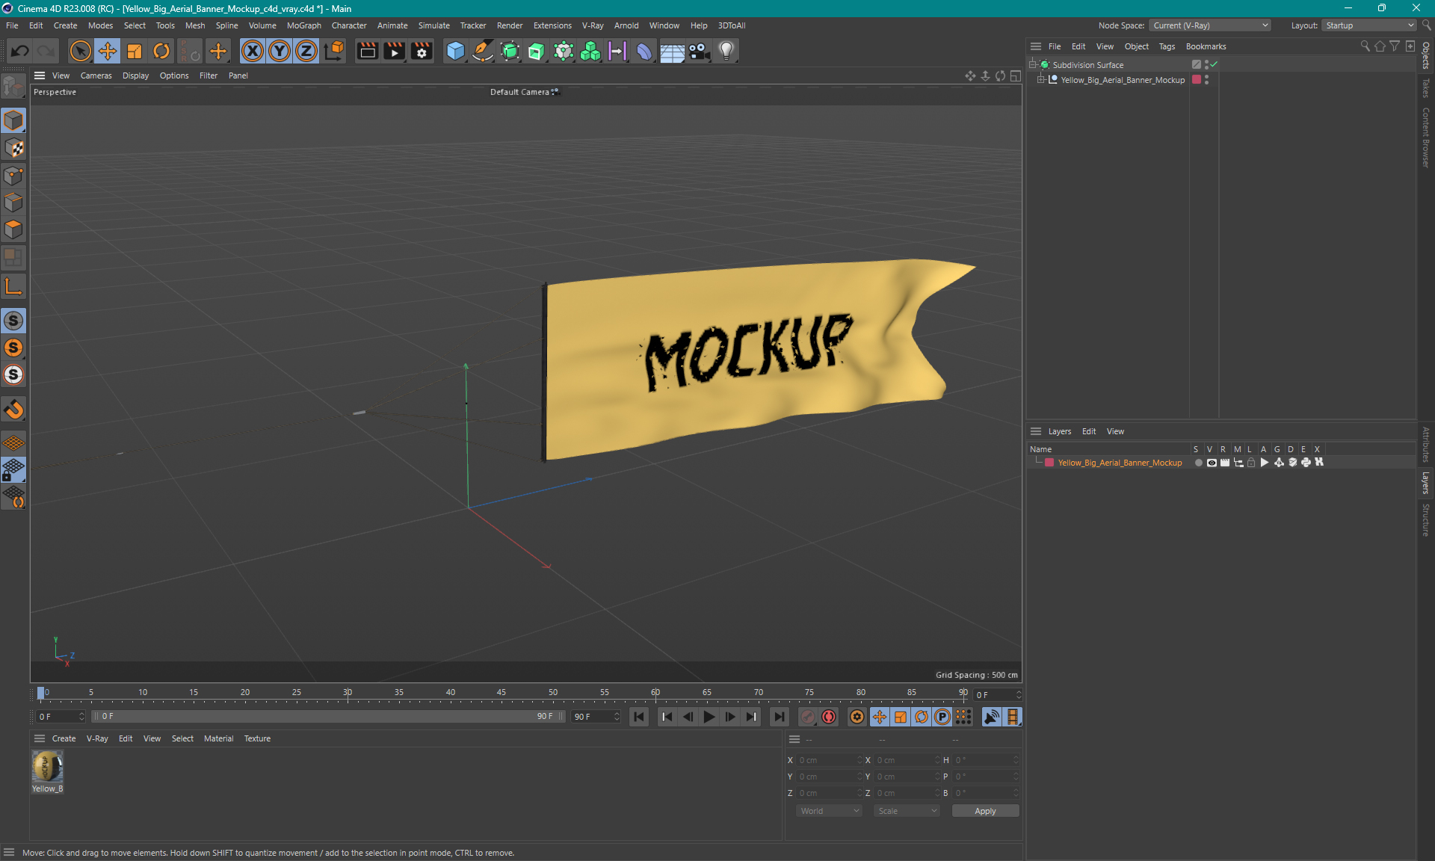Click the play button in timeline
Viewport: 1435px width, 861px height.
709,717
